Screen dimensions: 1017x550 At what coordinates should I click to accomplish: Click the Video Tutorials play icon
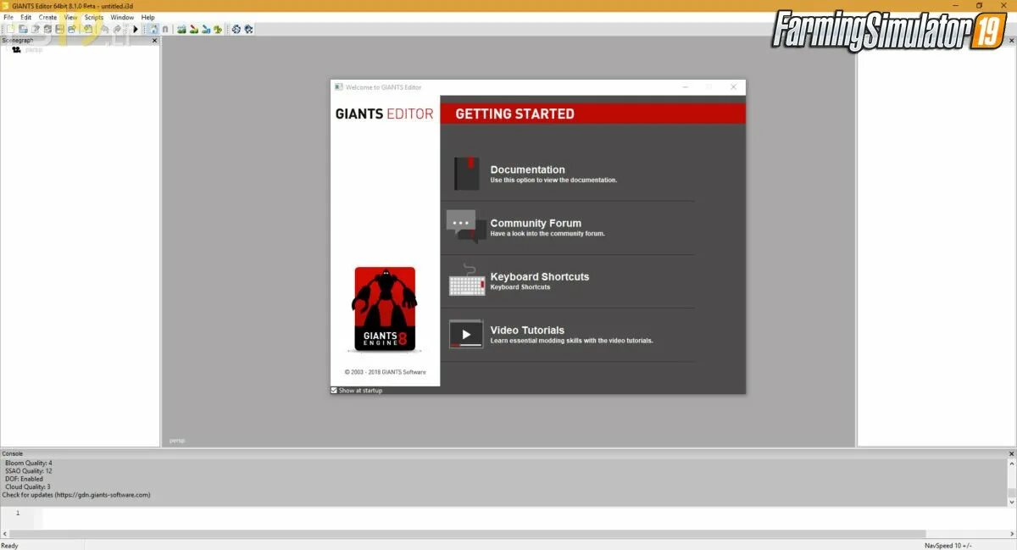click(466, 334)
